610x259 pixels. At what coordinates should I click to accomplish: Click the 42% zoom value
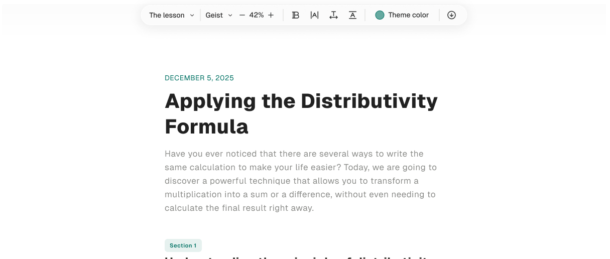[x=257, y=15]
